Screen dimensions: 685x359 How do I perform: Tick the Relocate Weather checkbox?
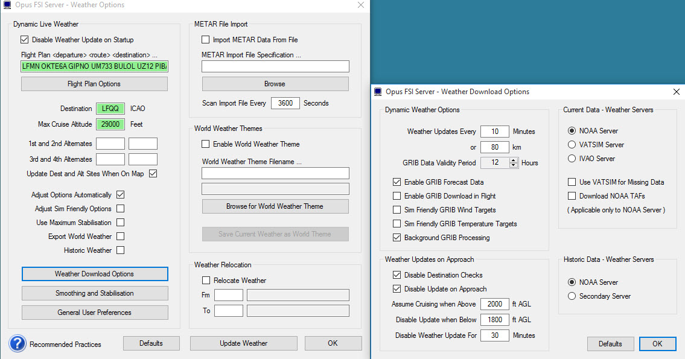pyautogui.click(x=206, y=281)
